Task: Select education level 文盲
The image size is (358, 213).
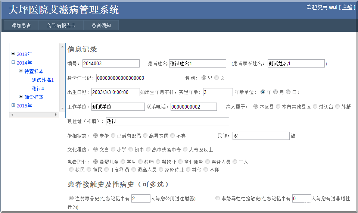Action: pos(96,149)
